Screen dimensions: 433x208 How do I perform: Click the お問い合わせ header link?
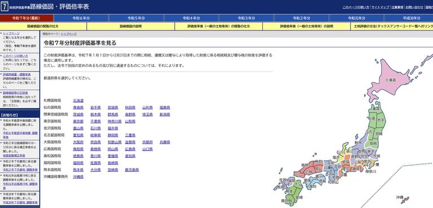point(414,7)
